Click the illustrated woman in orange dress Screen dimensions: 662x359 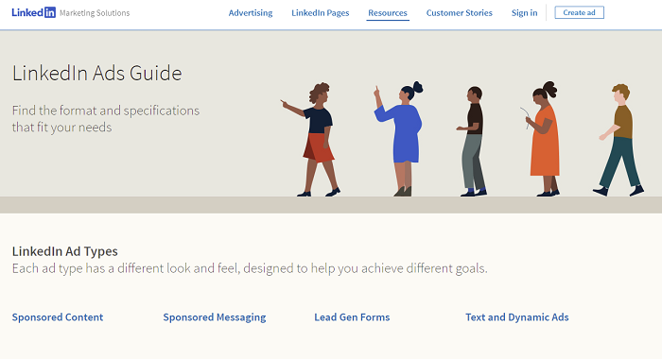coord(541,139)
